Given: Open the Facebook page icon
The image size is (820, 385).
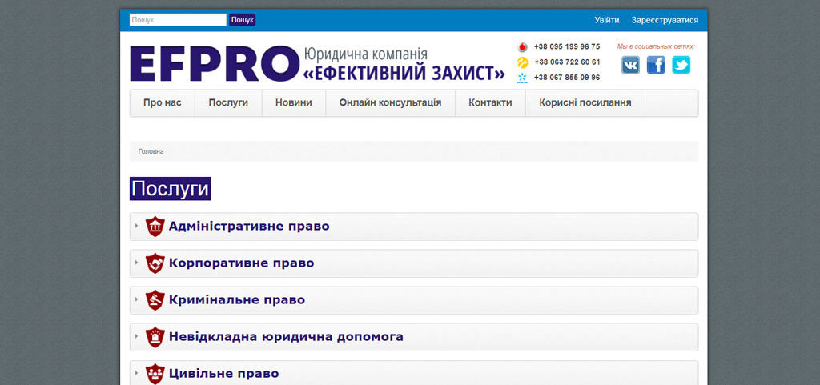Looking at the screenshot, I should (x=656, y=65).
